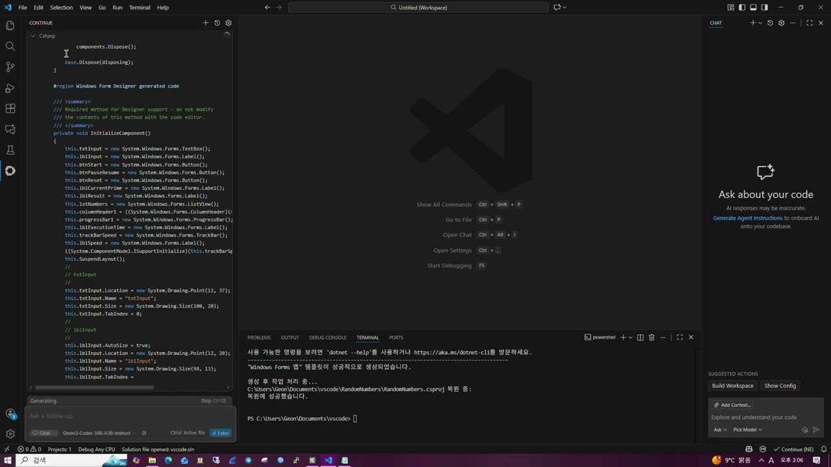Viewport: 831px width, 467px height.
Task: Send message arrow in Chat panel
Action: click(x=816, y=429)
